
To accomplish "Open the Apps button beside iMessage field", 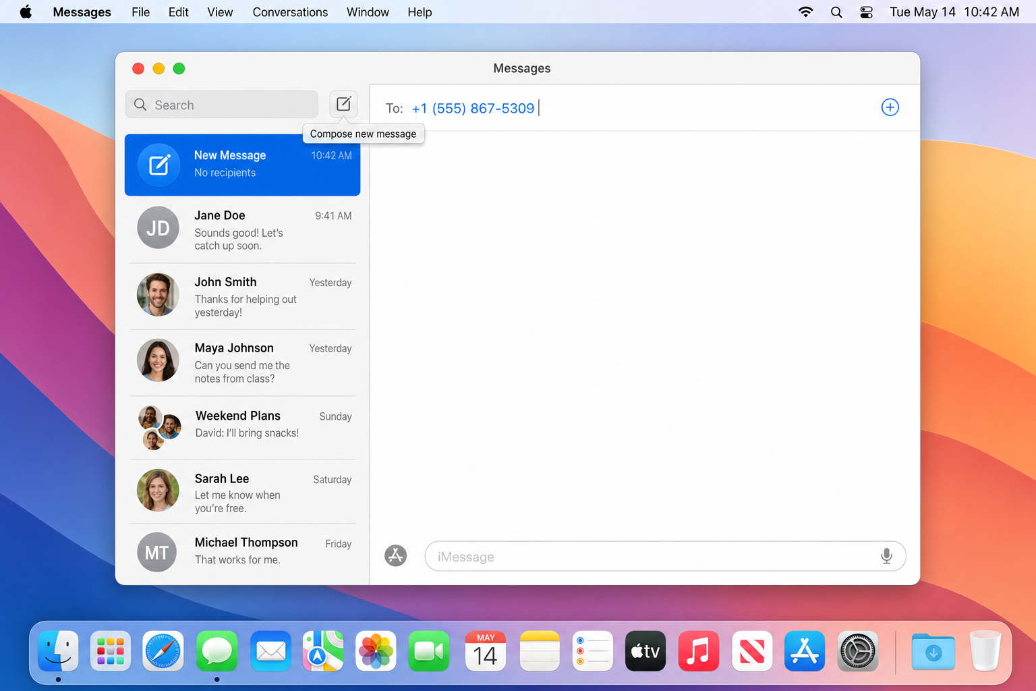I will click(395, 556).
